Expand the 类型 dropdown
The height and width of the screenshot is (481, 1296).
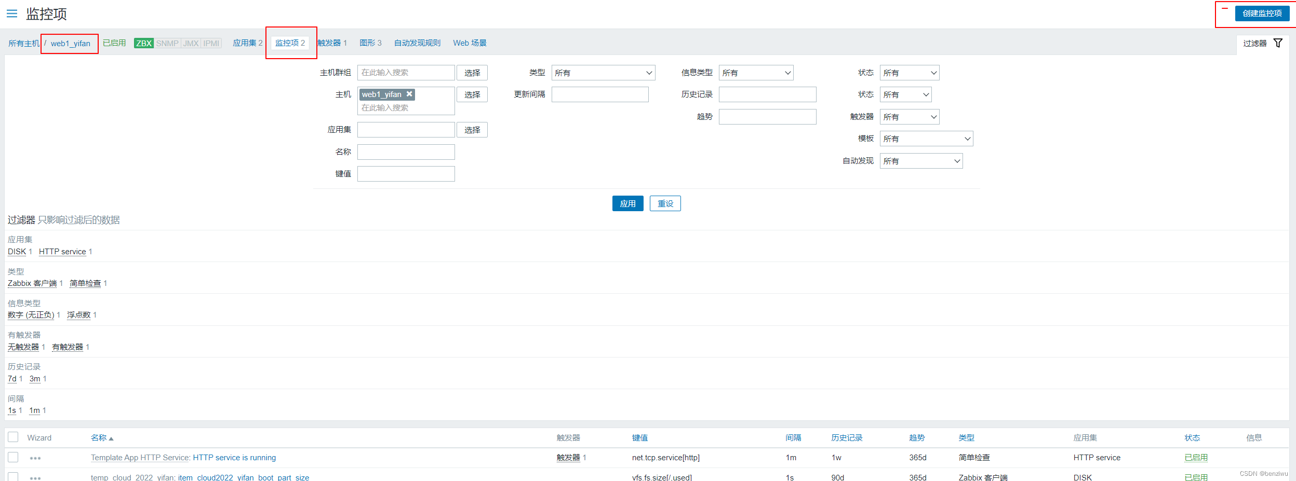point(603,73)
